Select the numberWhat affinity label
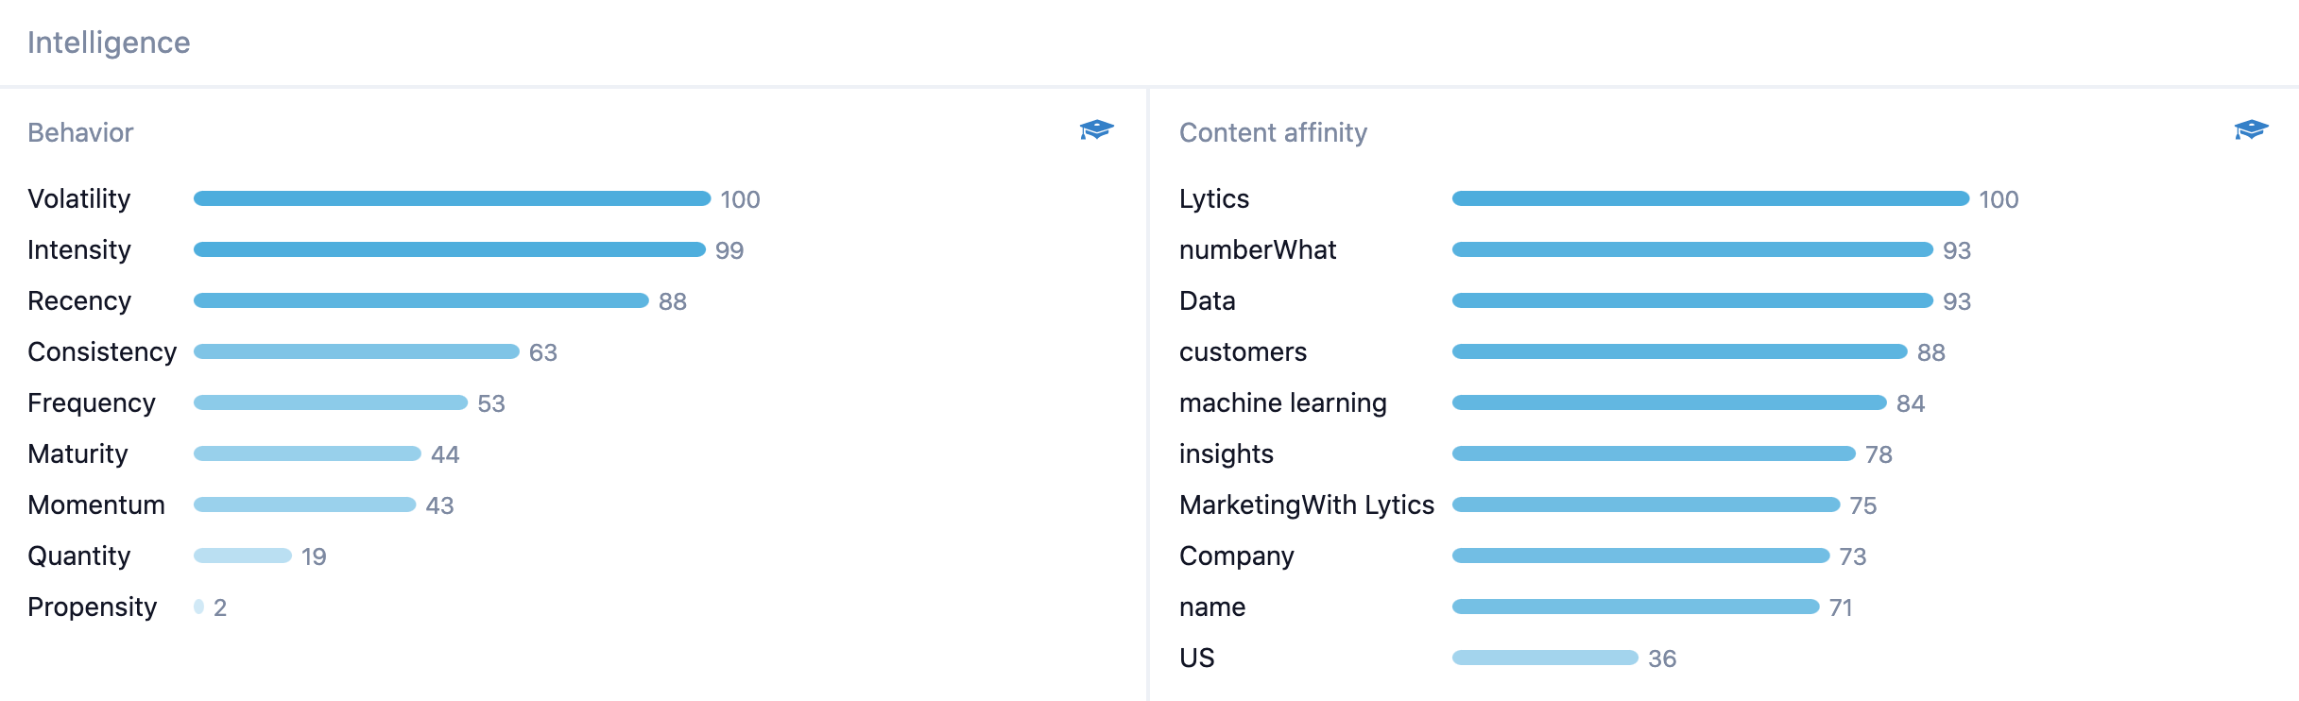2299x701 pixels. (1258, 249)
